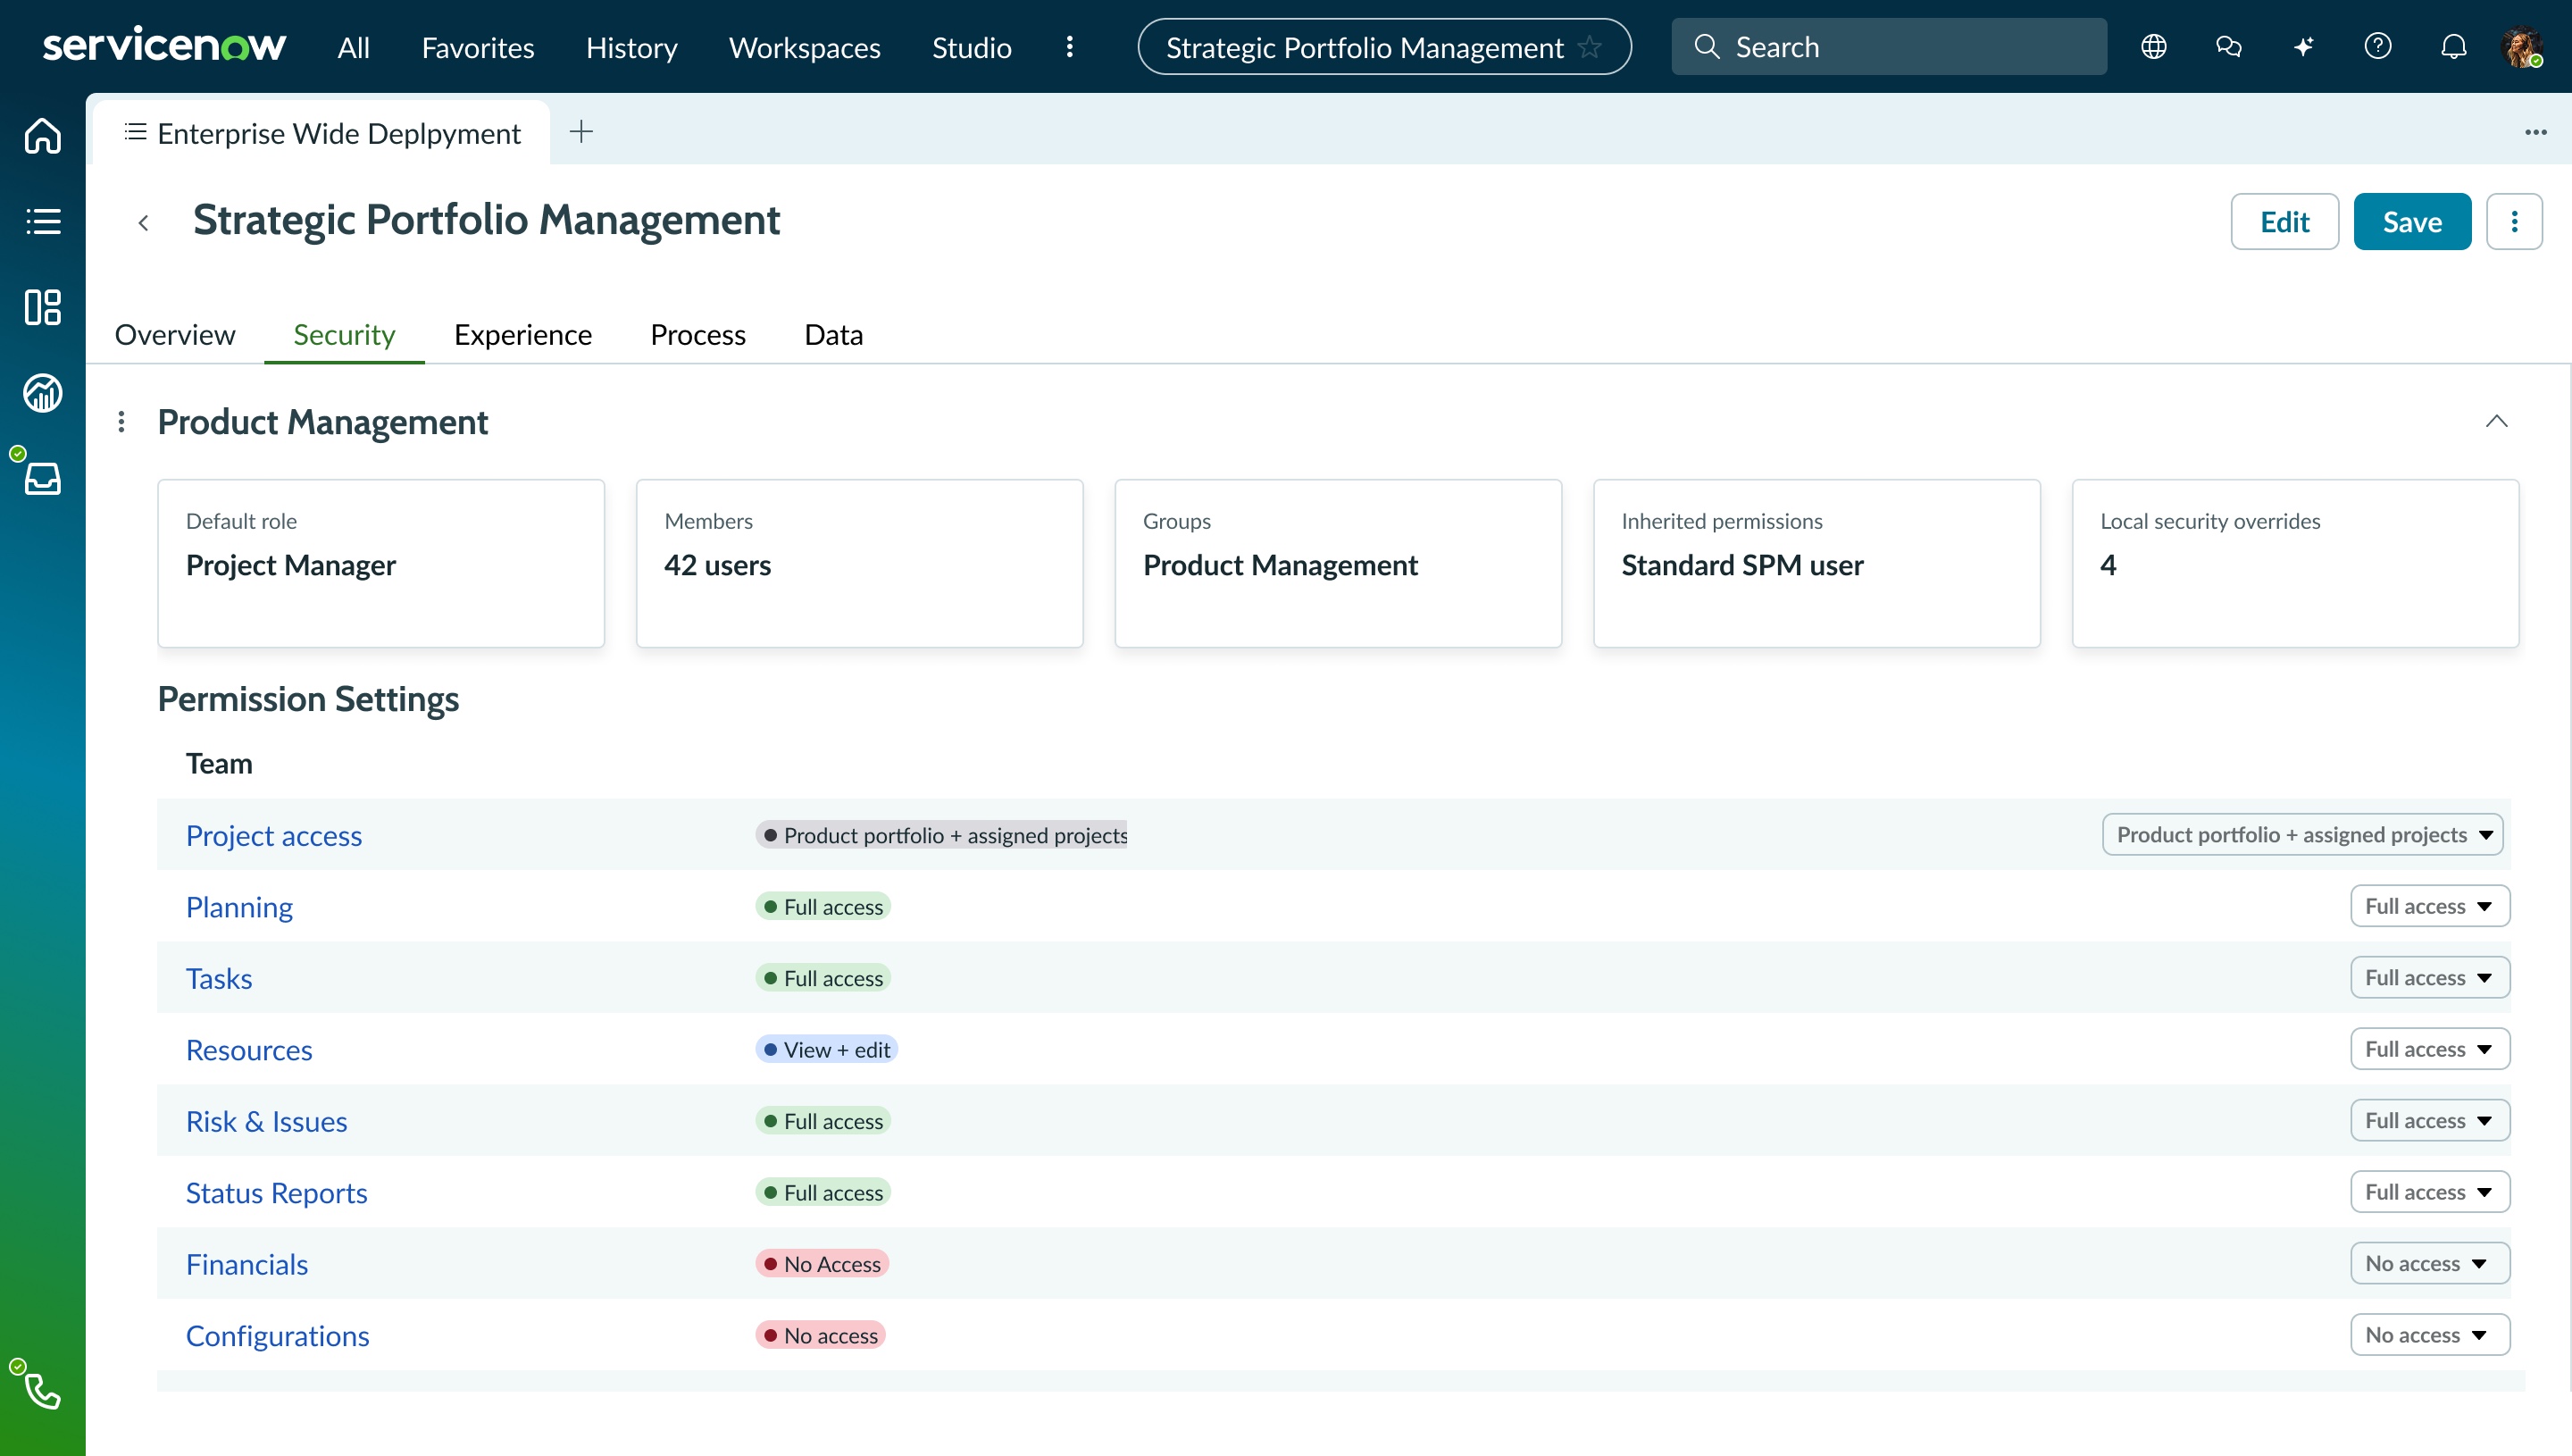Click the Search field
This screenshot has width=2572, height=1456.
[x=1888, y=46]
